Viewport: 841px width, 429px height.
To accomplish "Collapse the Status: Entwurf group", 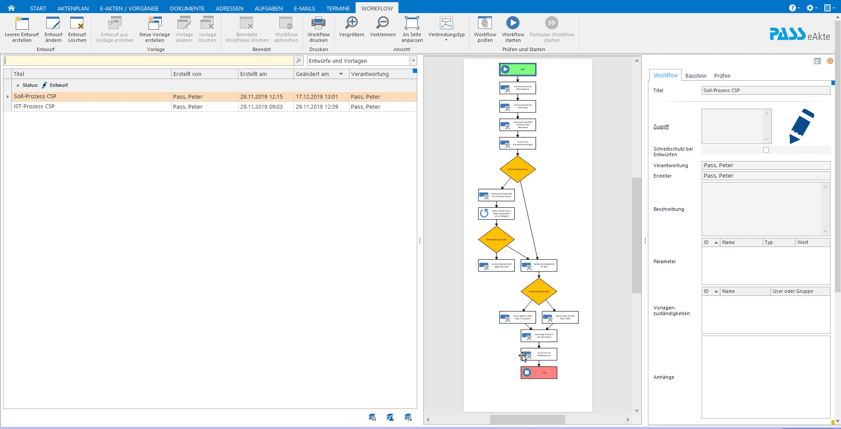I will (x=17, y=86).
